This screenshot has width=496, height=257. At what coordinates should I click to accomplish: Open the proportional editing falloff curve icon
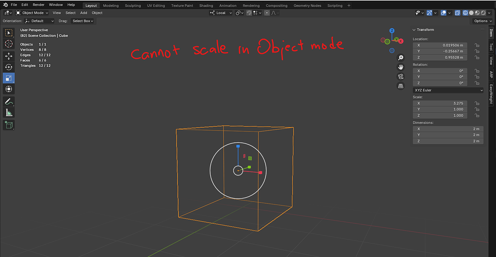(275, 13)
